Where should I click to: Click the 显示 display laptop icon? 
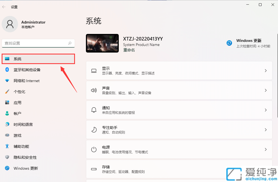click(x=94, y=71)
